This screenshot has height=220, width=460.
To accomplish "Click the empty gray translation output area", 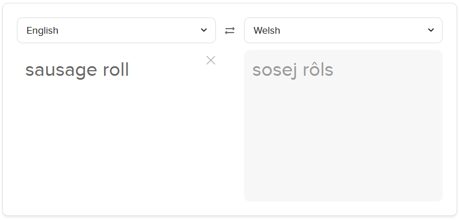I will point(343,141).
